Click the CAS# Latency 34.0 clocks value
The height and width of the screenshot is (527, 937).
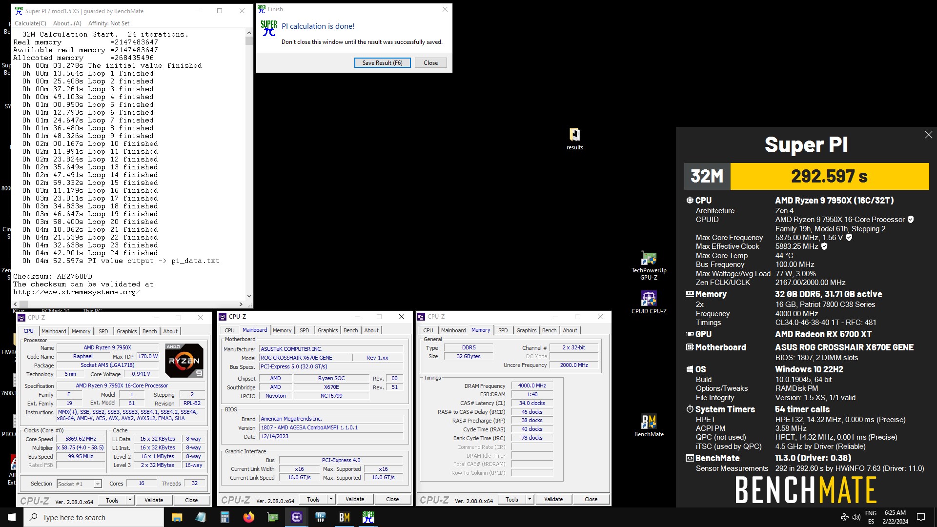532,403
